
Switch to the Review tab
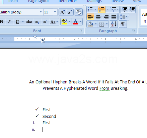118,1
